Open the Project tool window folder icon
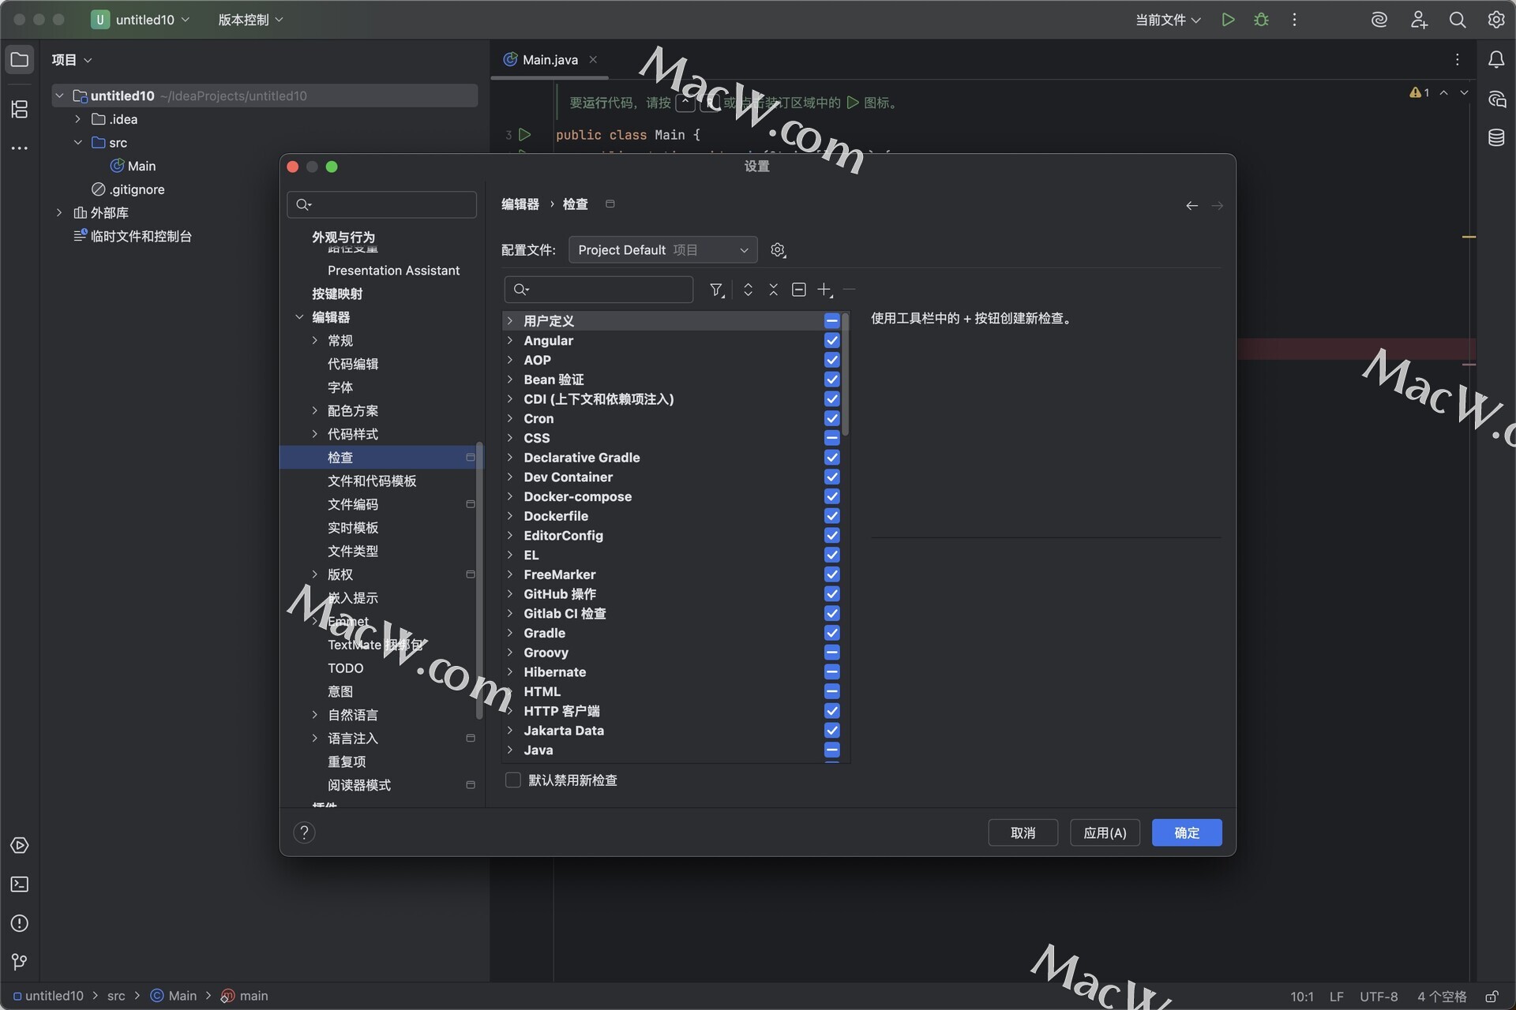 (20, 60)
